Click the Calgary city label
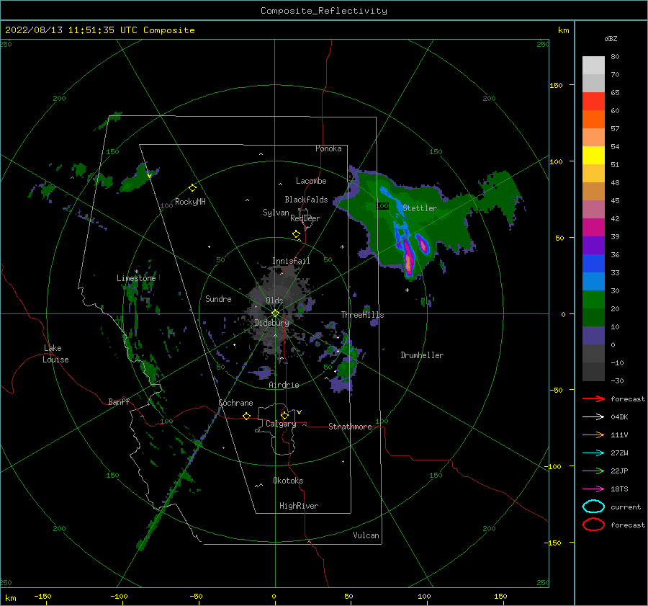The image size is (648, 606). (281, 424)
